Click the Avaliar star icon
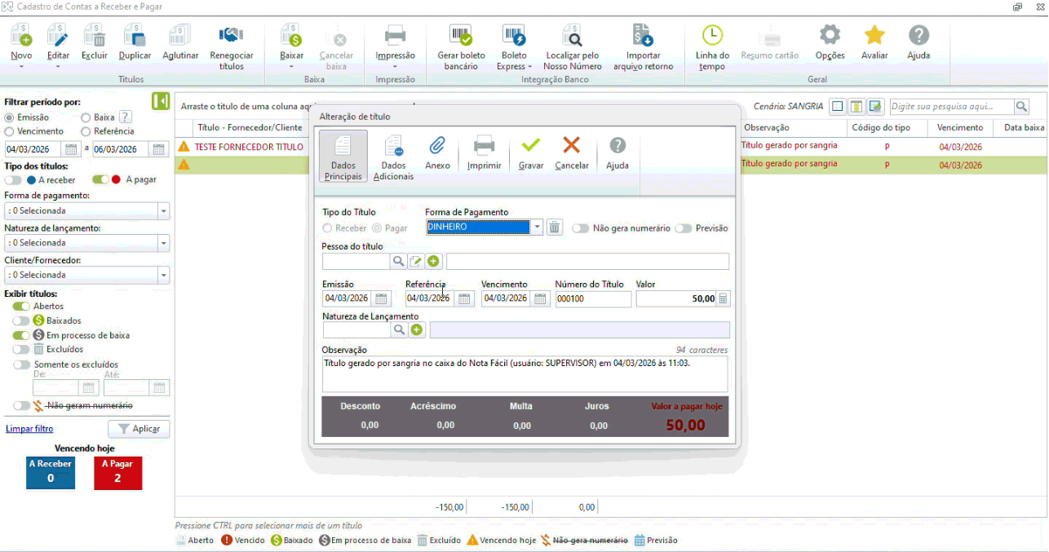The width and height of the screenshot is (1049, 552). (x=874, y=36)
